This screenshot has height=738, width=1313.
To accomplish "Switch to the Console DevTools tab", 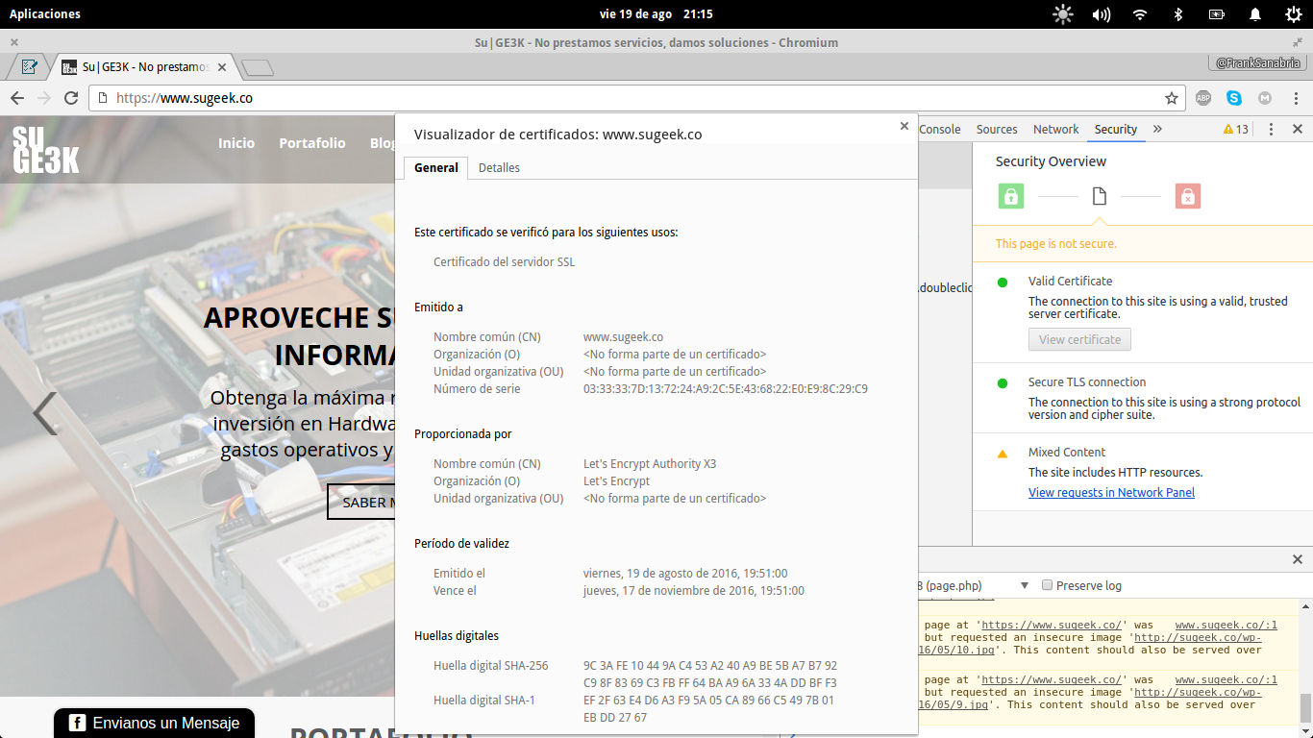I will tap(940, 129).
